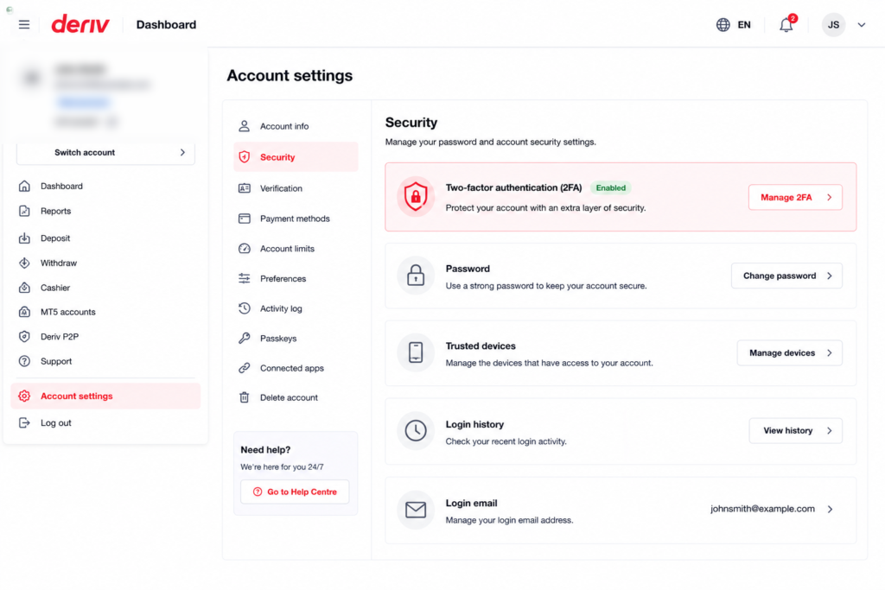This screenshot has width=885, height=590.
Task: Click the Trusted devices phone icon
Action: (416, 352)
